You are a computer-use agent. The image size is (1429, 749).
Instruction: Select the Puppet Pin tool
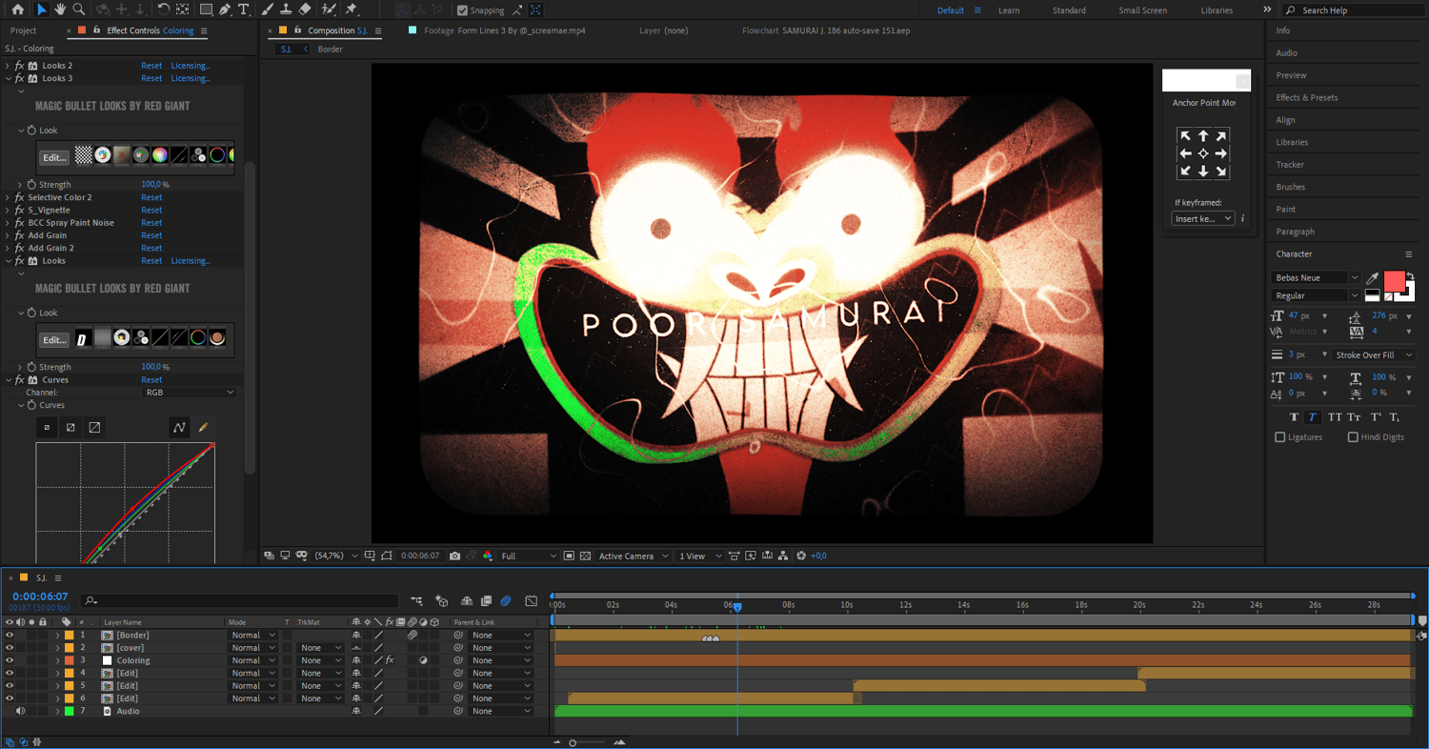[x=352, y=10]
